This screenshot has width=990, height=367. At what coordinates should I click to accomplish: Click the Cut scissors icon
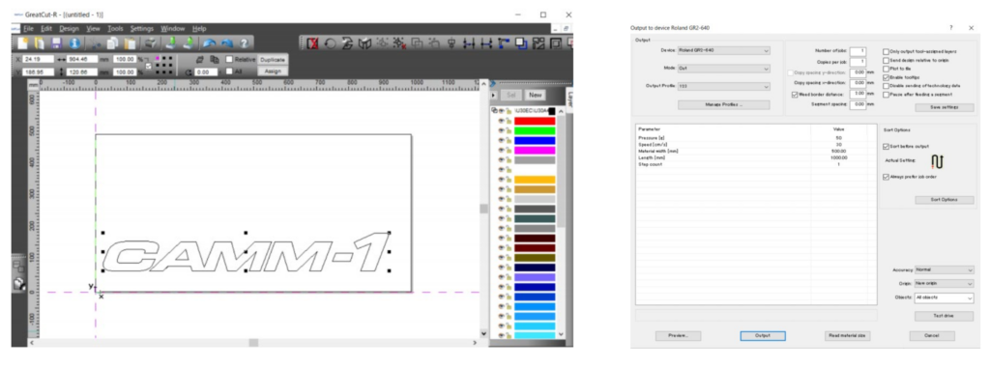pos(96,42)
